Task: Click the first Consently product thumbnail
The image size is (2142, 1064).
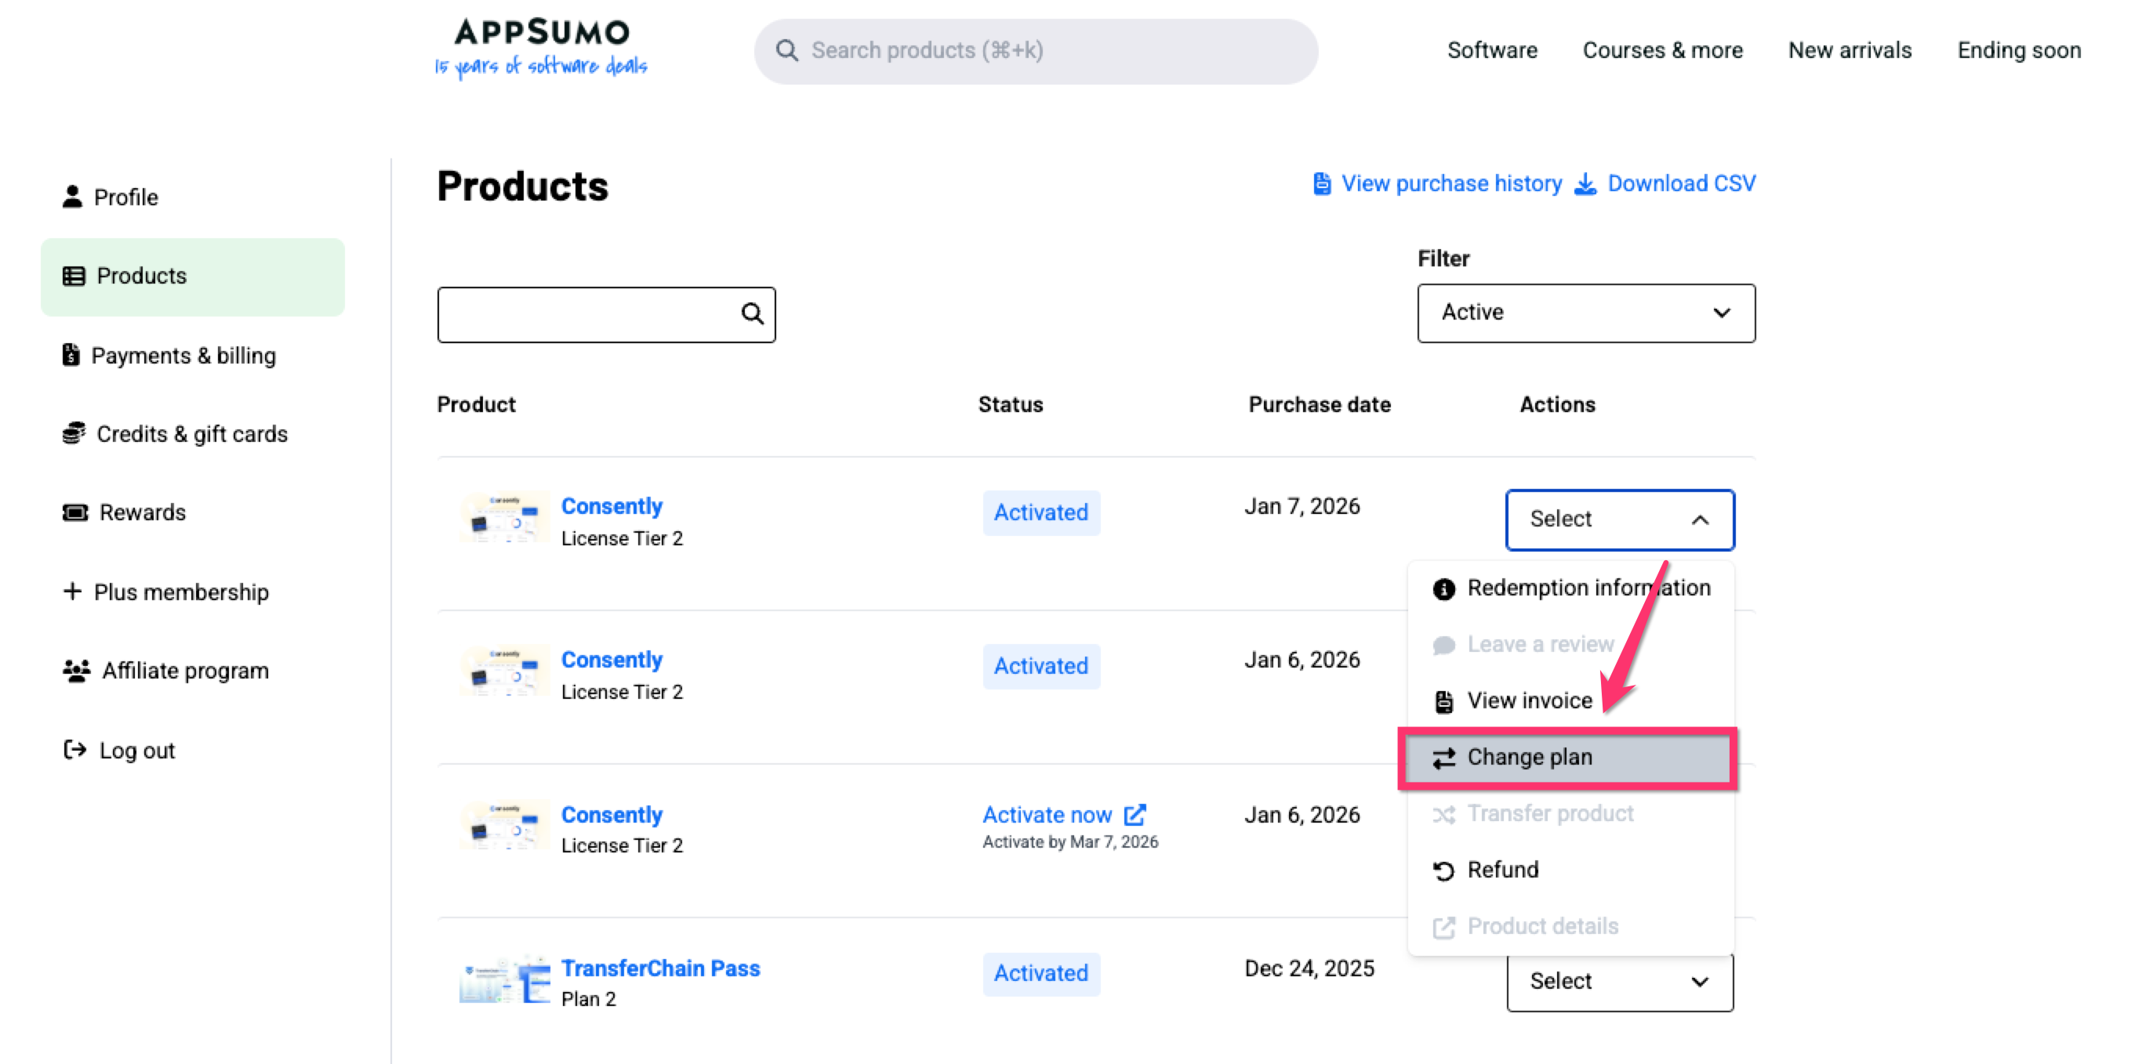Action: click(x=504, y=518)
